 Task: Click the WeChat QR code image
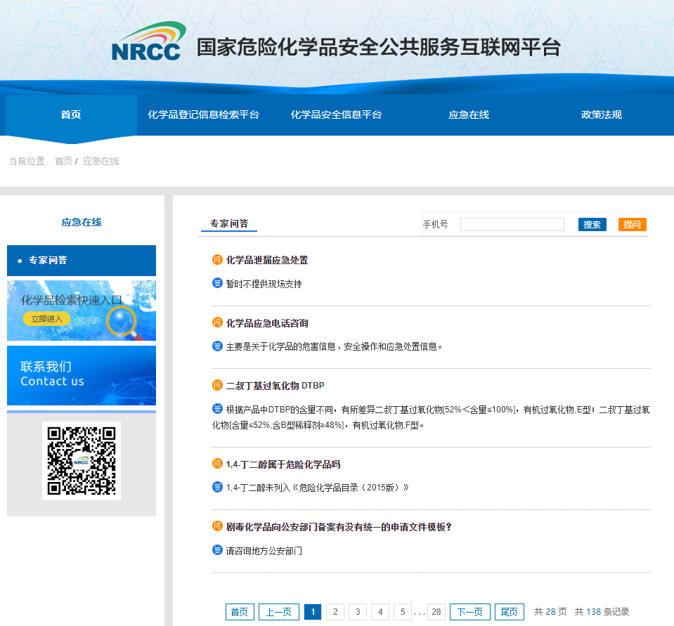pos(82,461)
